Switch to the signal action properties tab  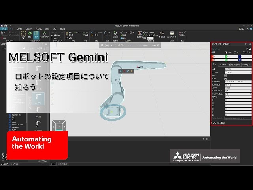pos(234,65)
